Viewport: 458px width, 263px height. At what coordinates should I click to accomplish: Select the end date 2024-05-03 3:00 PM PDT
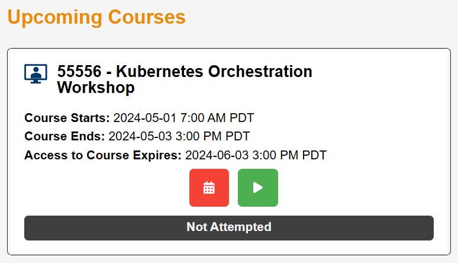click(179, 136)
